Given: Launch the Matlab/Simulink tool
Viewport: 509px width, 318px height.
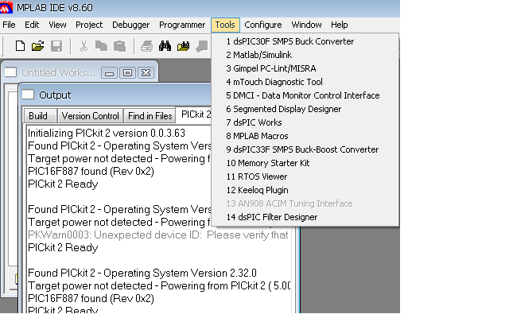Looking at the screenshot, I should tap(305, 55).
